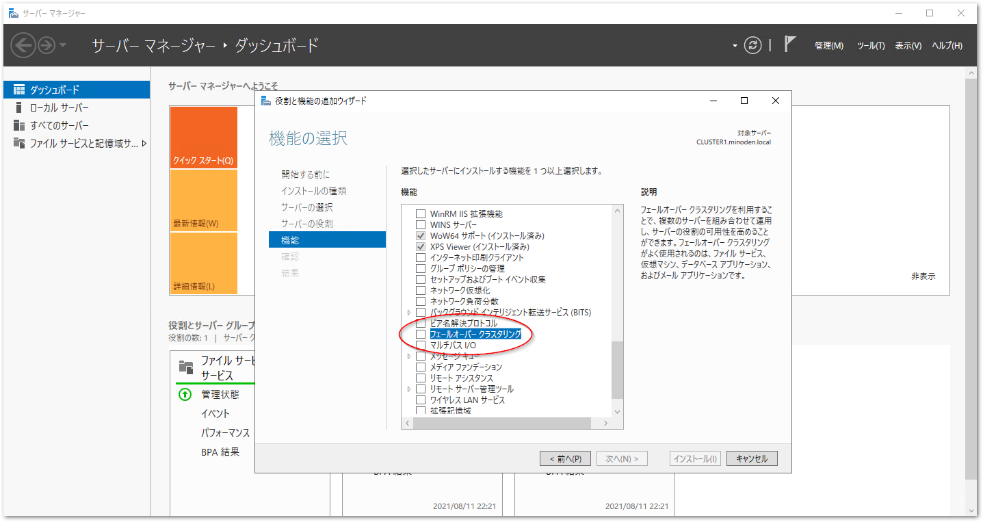Expand バックグラウンド インテリジェント転送サービス (BITS)
Screen dimensions: 983x522
(x=409, y=311)
